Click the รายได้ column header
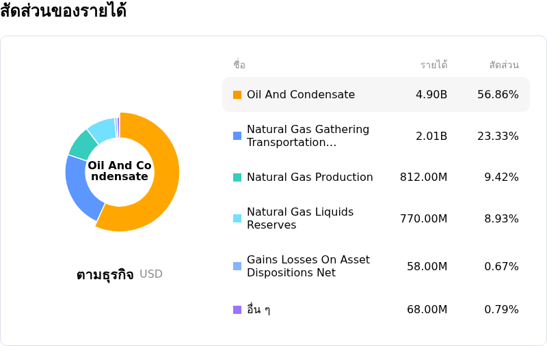547x346 pixels. click(x=434, y=64)
